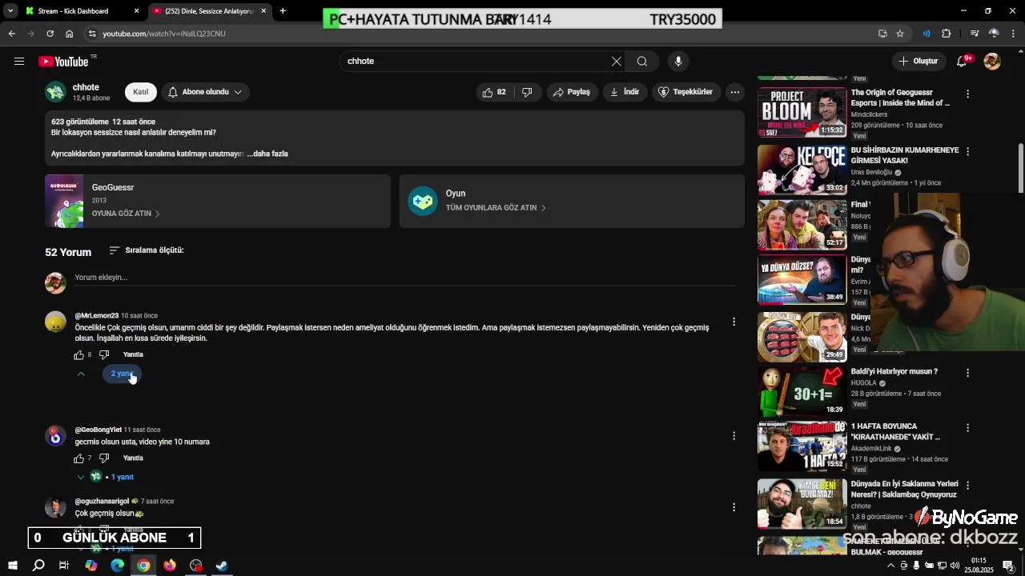The height and width of the screenshot is (576, 1025).
Task: Open the YouTube account avatar menu
Action: coord(992,62)
